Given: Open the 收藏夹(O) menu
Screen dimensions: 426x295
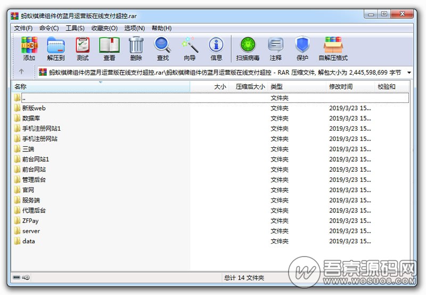Looking at the screenshot, I should click(104, 28).
